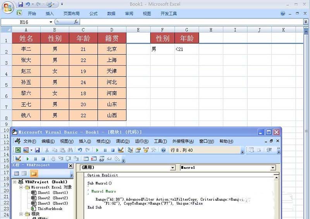The width and height of the screenshot is (310, 219).
Task: Click the grayed Toolbox icon
Action: pyautogui.click(x=153, y=150)
